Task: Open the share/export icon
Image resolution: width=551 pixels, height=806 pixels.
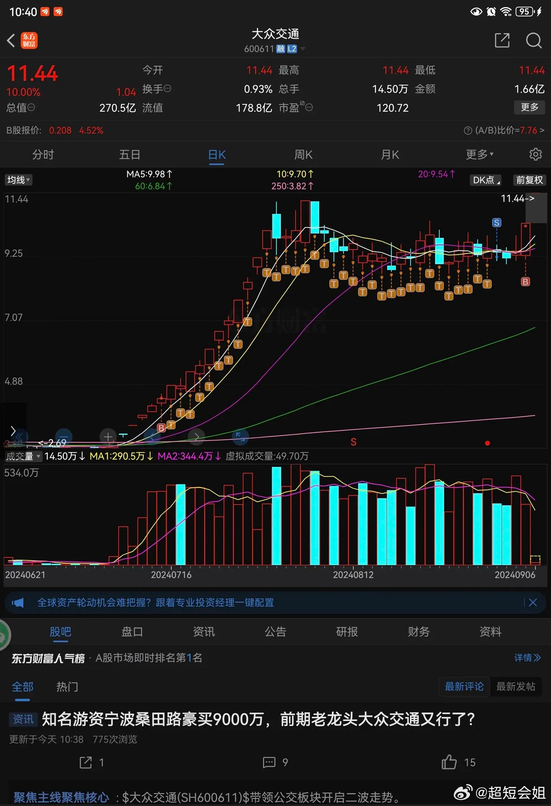Action: (502, 41)
